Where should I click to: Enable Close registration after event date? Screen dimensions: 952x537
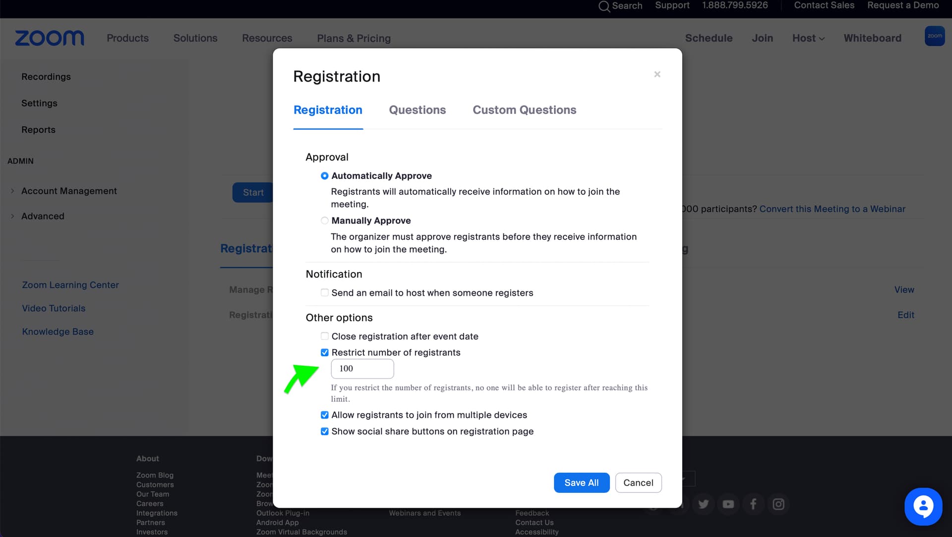point(325,336)
